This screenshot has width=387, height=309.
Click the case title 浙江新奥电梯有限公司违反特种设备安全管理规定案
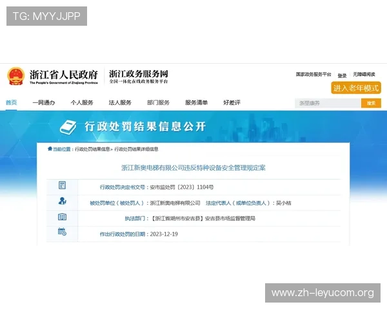pos(193,168)
